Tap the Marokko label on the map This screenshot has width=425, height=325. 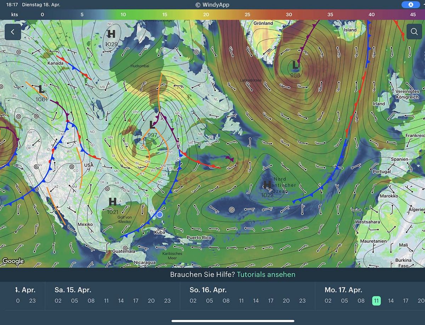coord(389,196)
